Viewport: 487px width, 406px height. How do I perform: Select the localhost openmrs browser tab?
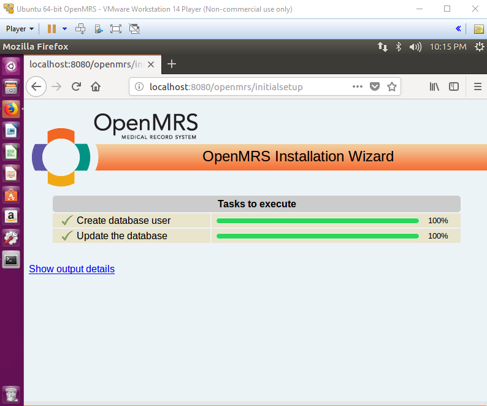click(86, 64)
